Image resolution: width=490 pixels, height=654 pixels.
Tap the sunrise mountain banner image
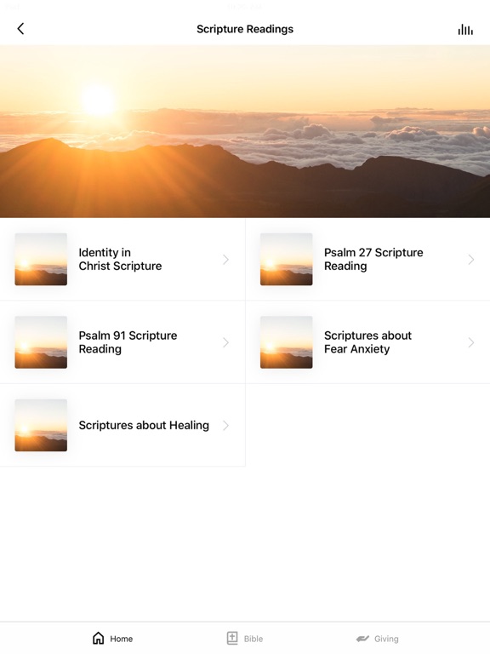coord(245,131)
